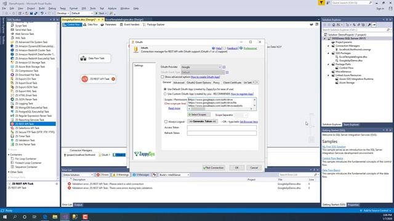
Task: Enable Show advanced option checkbox
Action: [x=163, y=77]
